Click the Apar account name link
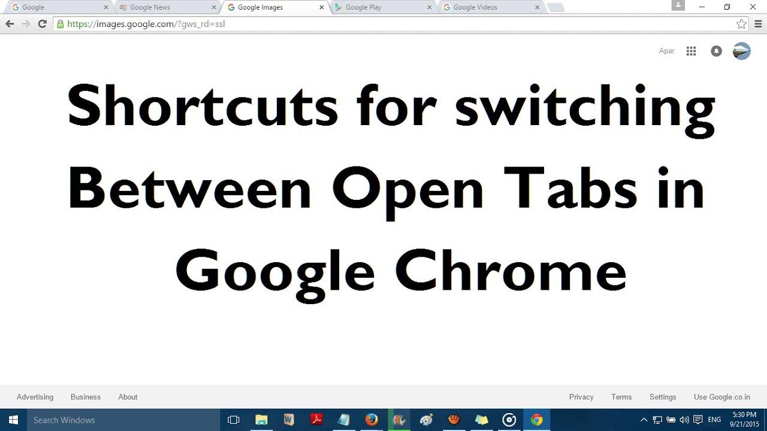Image resolution: width=767 pixels, height=431 pixels. (667, 51)
